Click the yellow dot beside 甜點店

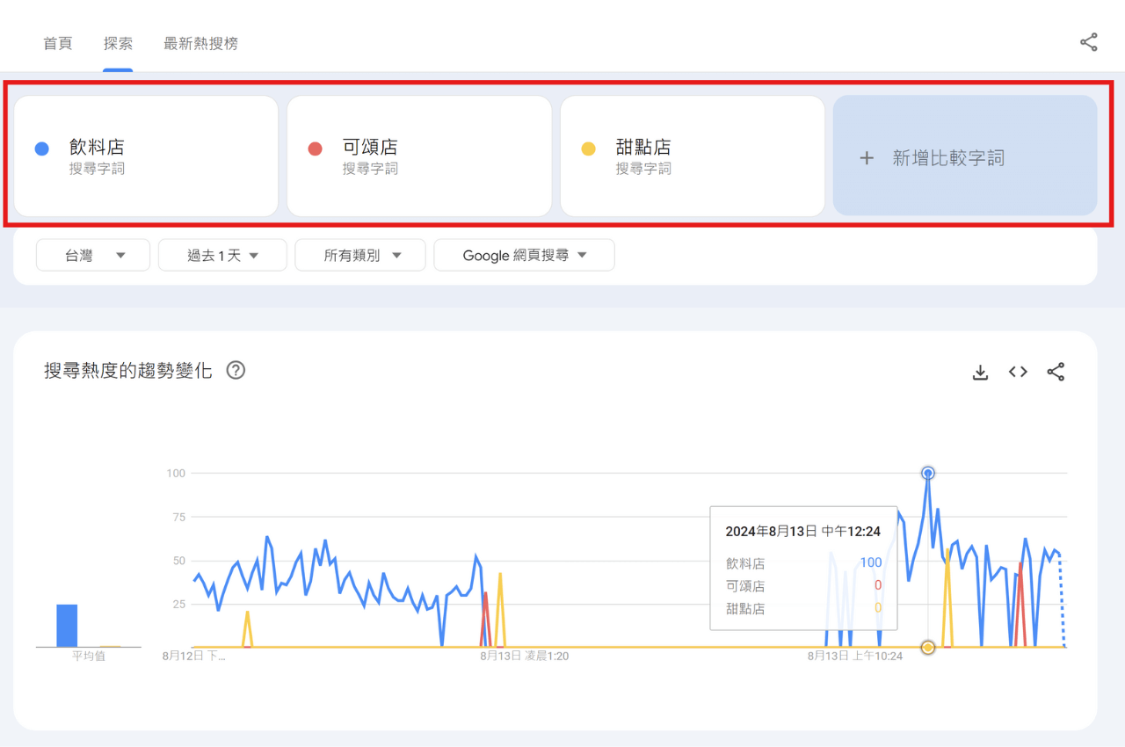pos(588,149)
